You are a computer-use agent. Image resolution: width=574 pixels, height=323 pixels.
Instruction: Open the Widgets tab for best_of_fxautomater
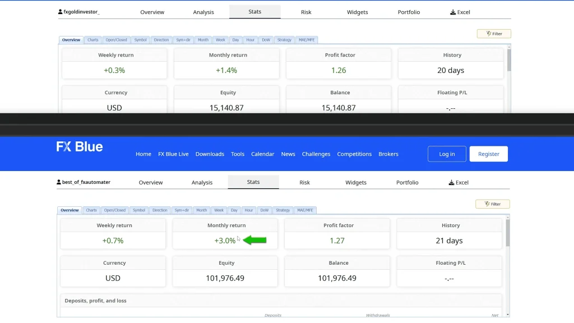click(356, 182)
